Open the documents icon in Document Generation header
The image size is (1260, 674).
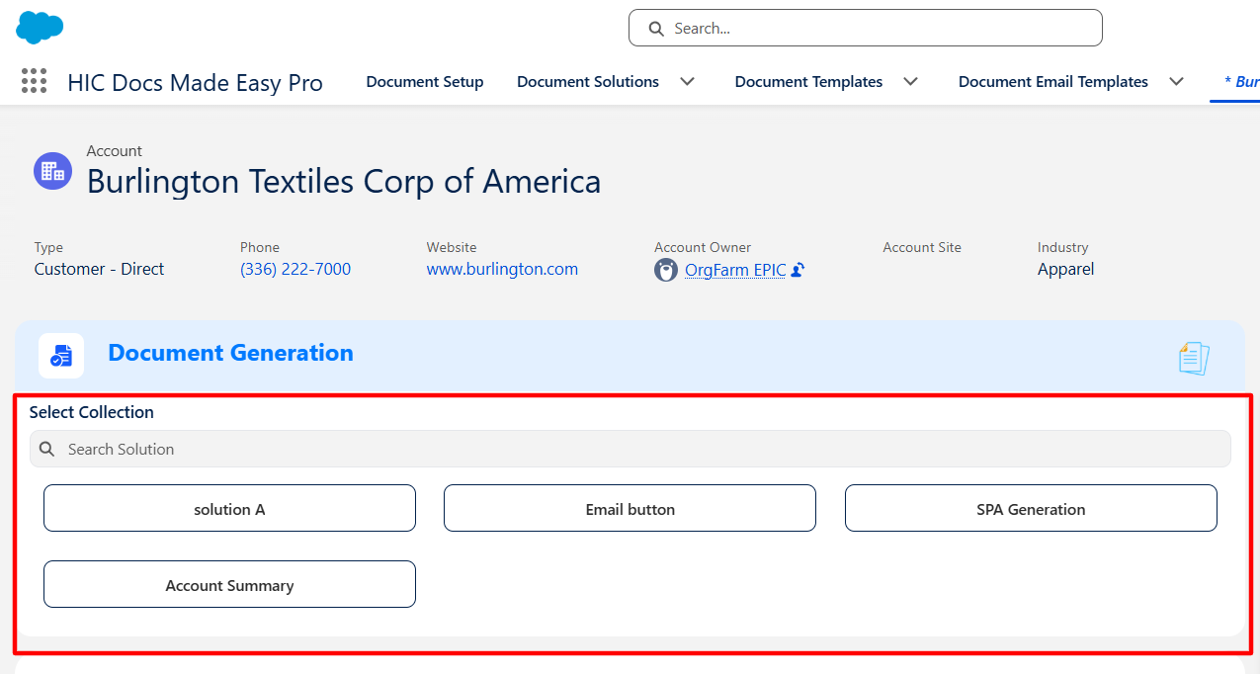coord(1194,358)
